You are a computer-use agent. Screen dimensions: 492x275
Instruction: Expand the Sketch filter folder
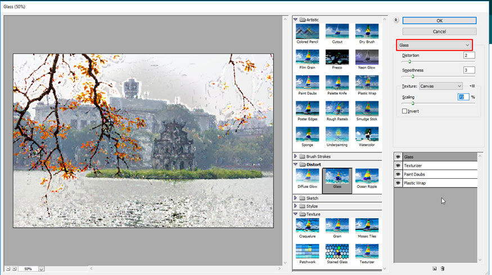[295, 198]
